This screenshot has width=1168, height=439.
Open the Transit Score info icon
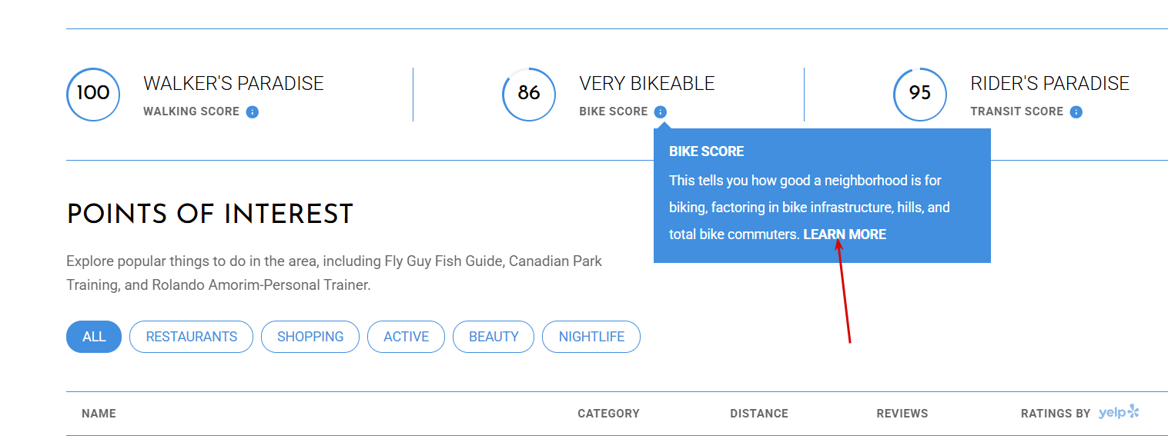click(1076, 111)
